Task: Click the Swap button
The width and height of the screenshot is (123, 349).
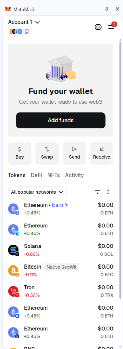Action: pos(47,153)
